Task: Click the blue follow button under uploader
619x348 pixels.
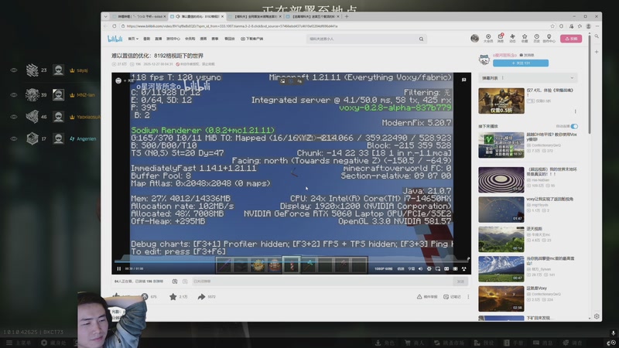Action: tap(520, 63)
